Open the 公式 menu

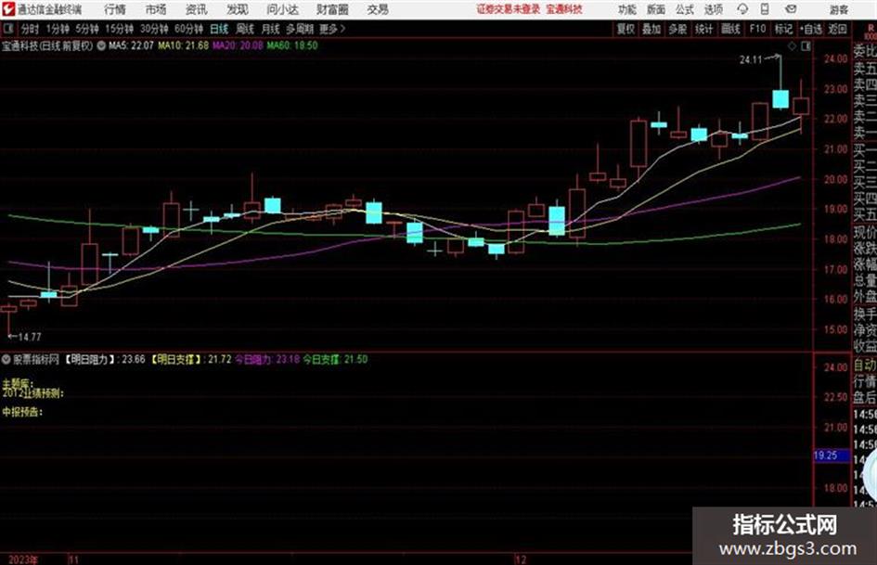click(x=685, y=9)
